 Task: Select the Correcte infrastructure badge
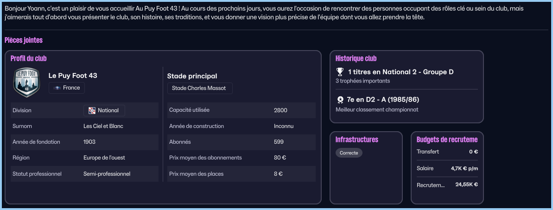349,153
